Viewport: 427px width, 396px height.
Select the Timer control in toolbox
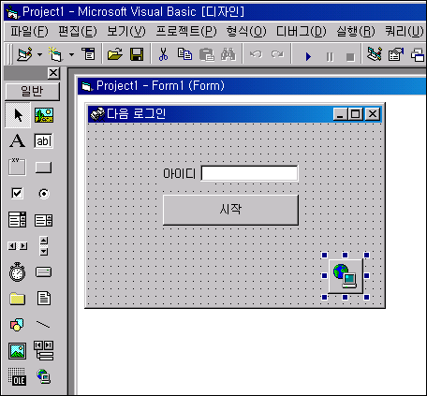[18, 272]
